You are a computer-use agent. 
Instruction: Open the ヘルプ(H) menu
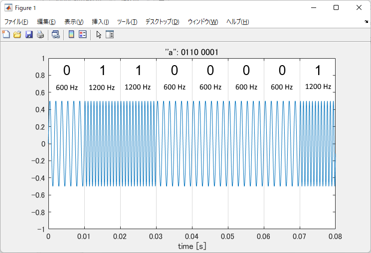tap(237, 22)
